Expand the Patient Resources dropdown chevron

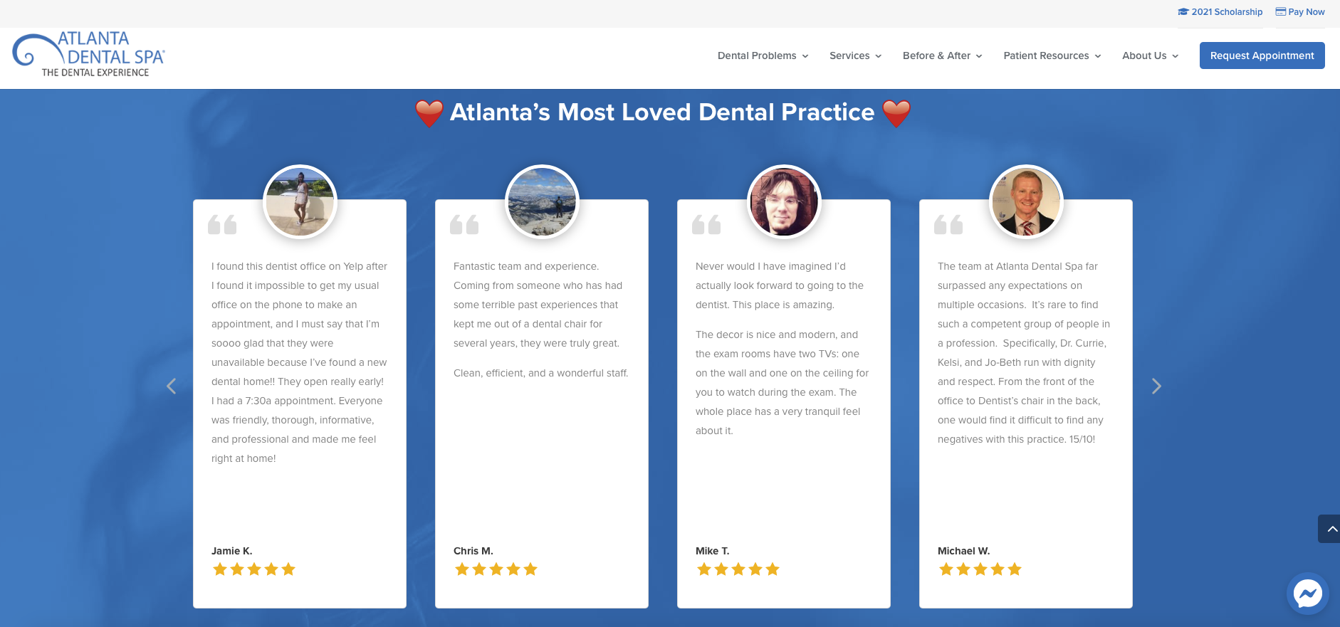[1098, 56]
